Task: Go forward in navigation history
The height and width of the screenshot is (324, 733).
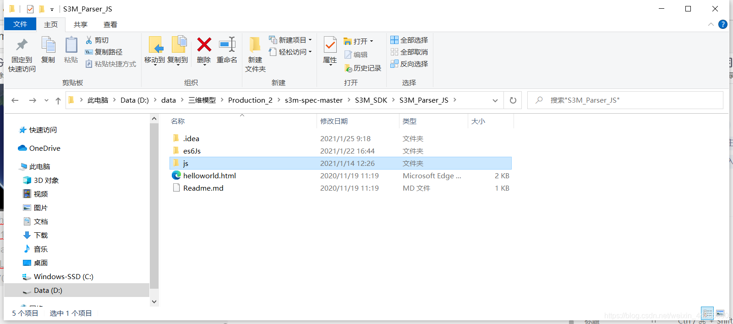Action: tap(33, 100)
